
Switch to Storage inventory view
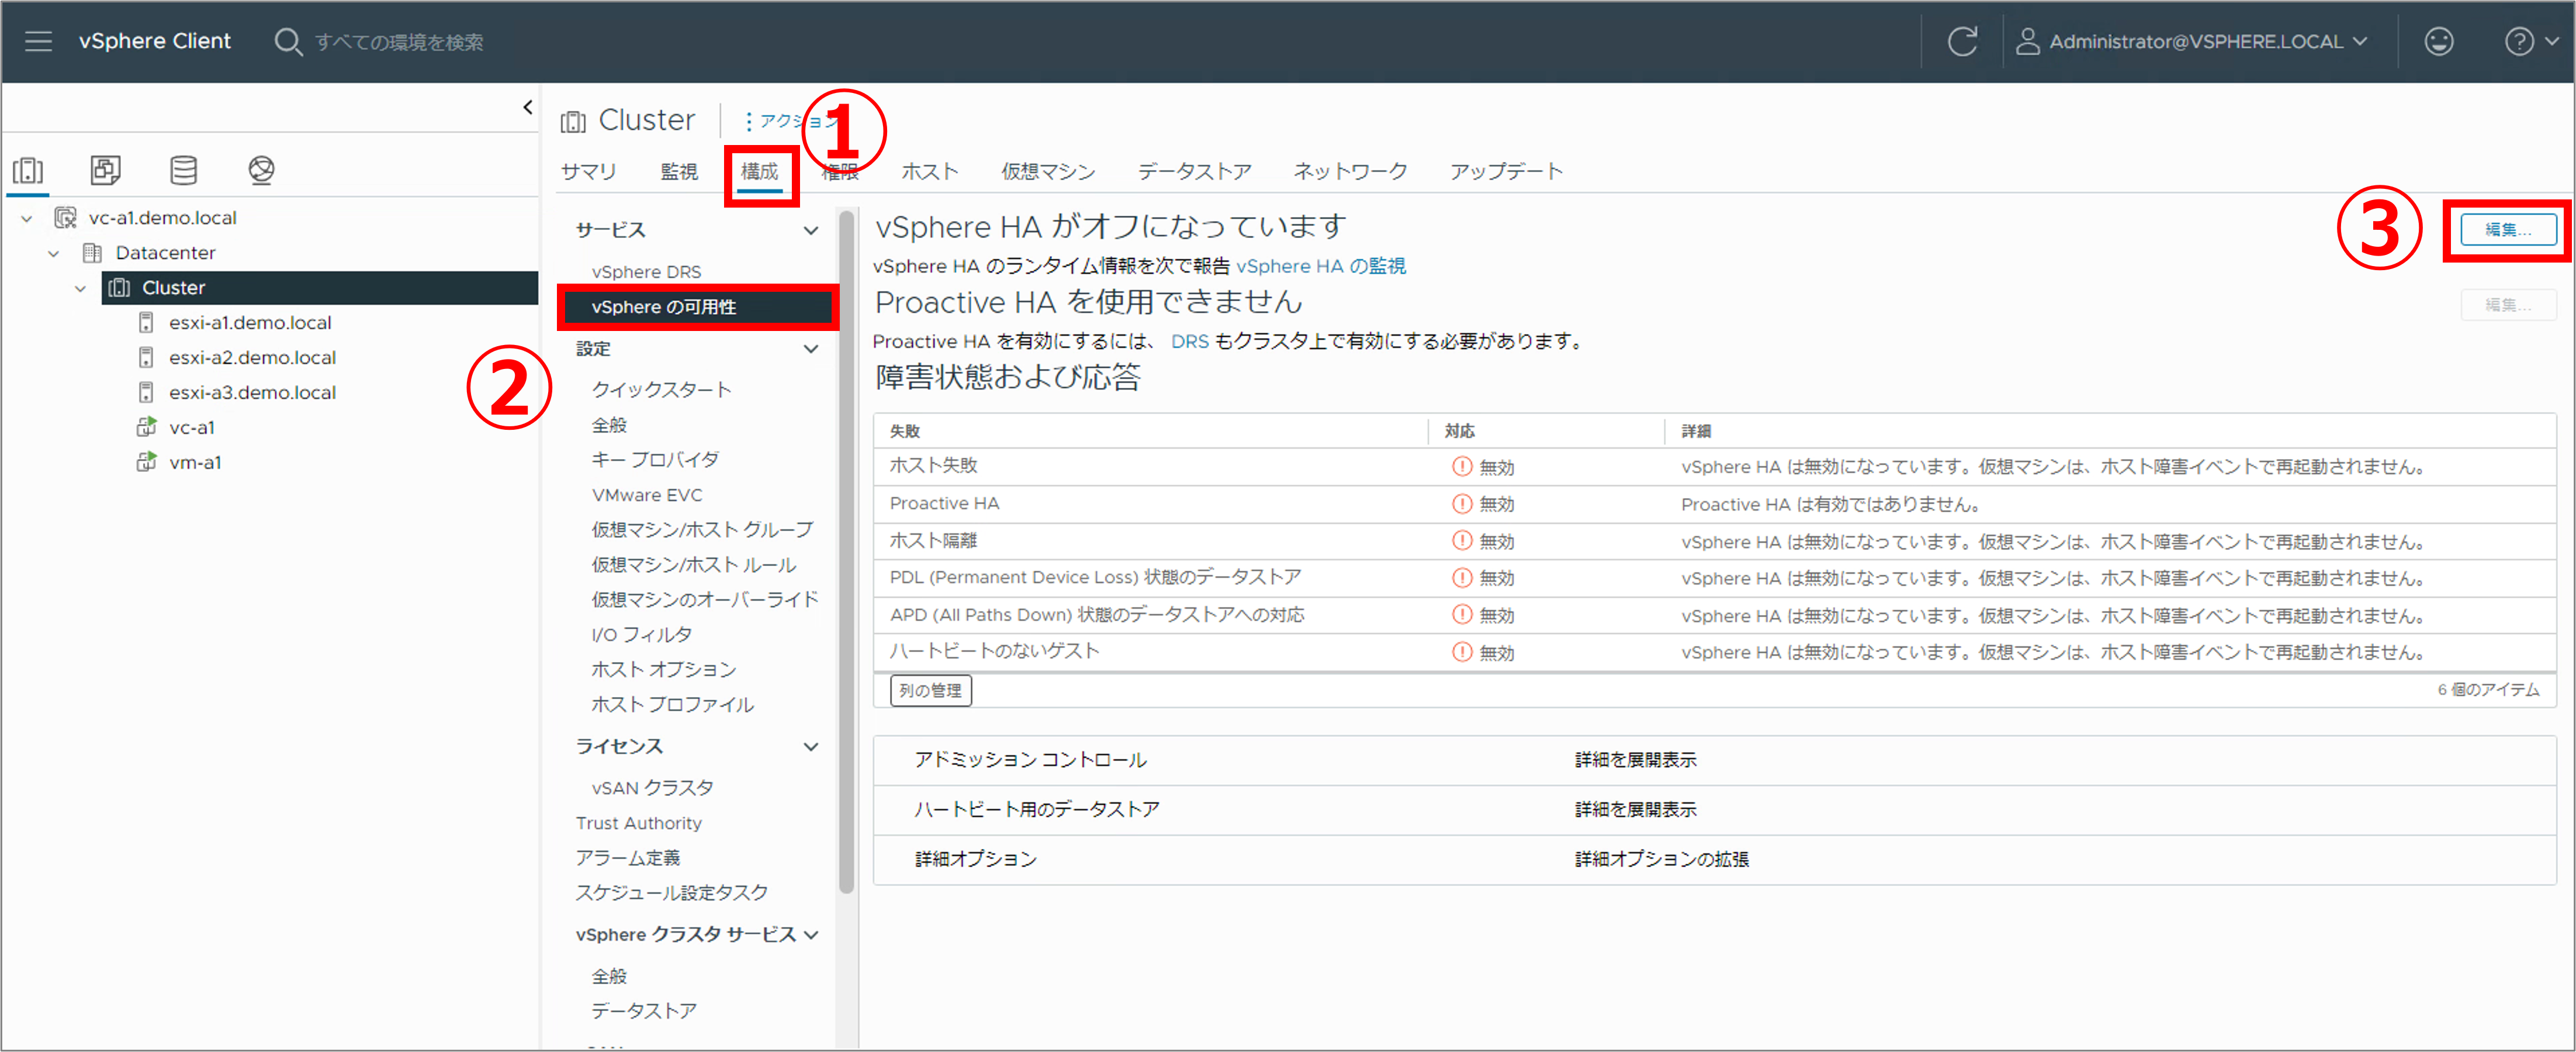point(183,170)
